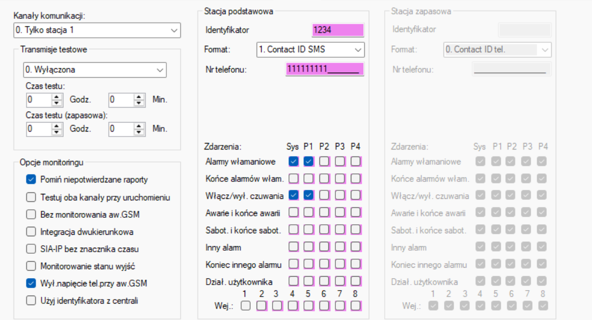Uncheck Alarmy włamaniowe Sys checkbox
This screenshot has height=320, width=592.
pos(294,161)
